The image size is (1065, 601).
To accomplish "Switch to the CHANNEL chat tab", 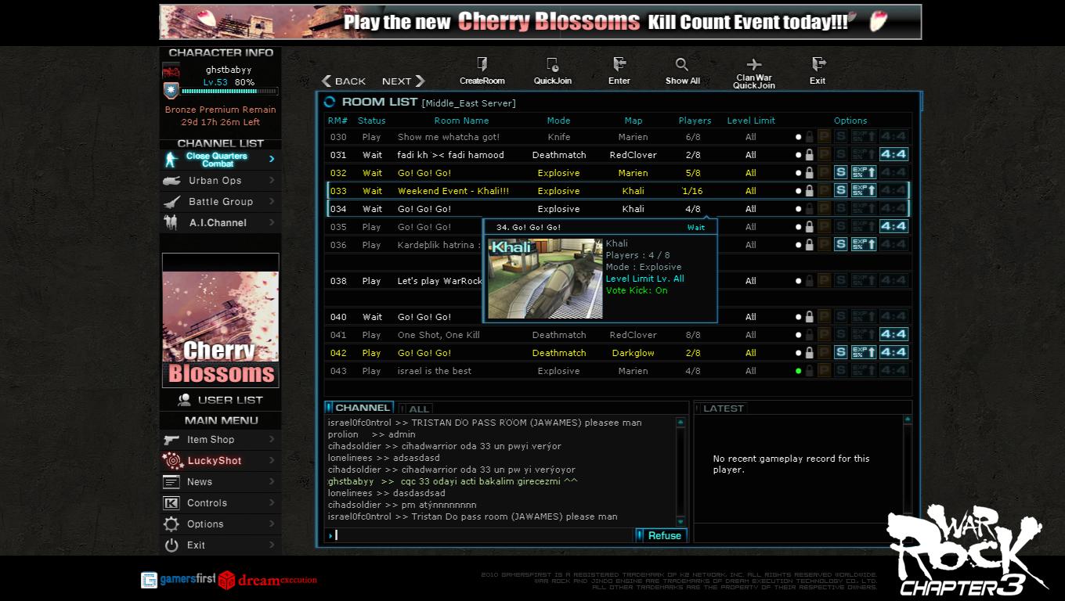I will pos(359,408).
